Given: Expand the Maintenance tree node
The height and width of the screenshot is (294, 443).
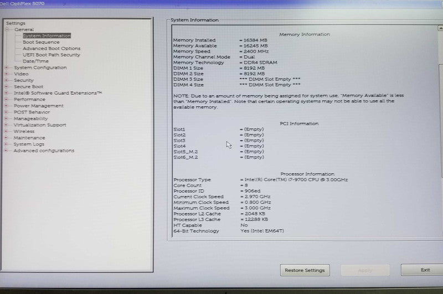Looking at the screenshot, I should click(6, 138).
